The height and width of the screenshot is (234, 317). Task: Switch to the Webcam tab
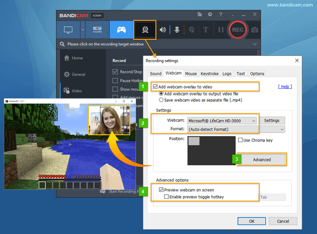(173, 73)
